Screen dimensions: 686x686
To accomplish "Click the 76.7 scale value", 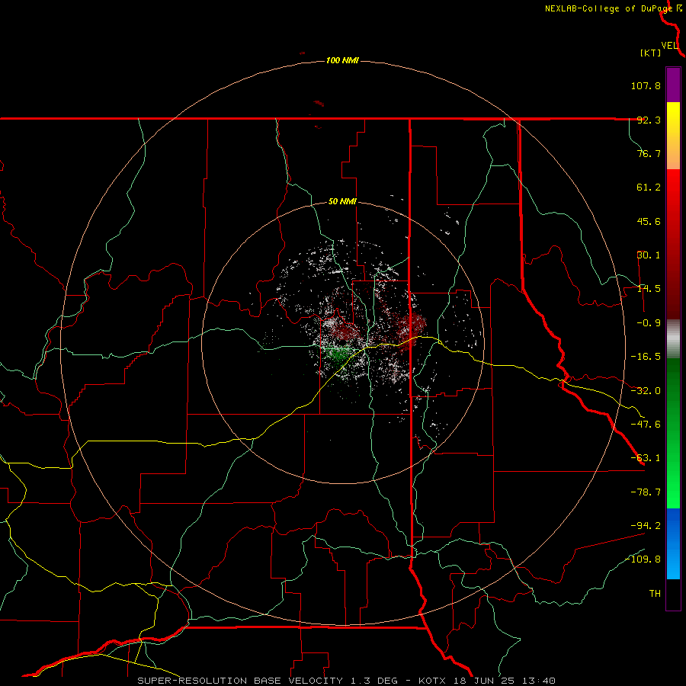I will coord(649,153).
